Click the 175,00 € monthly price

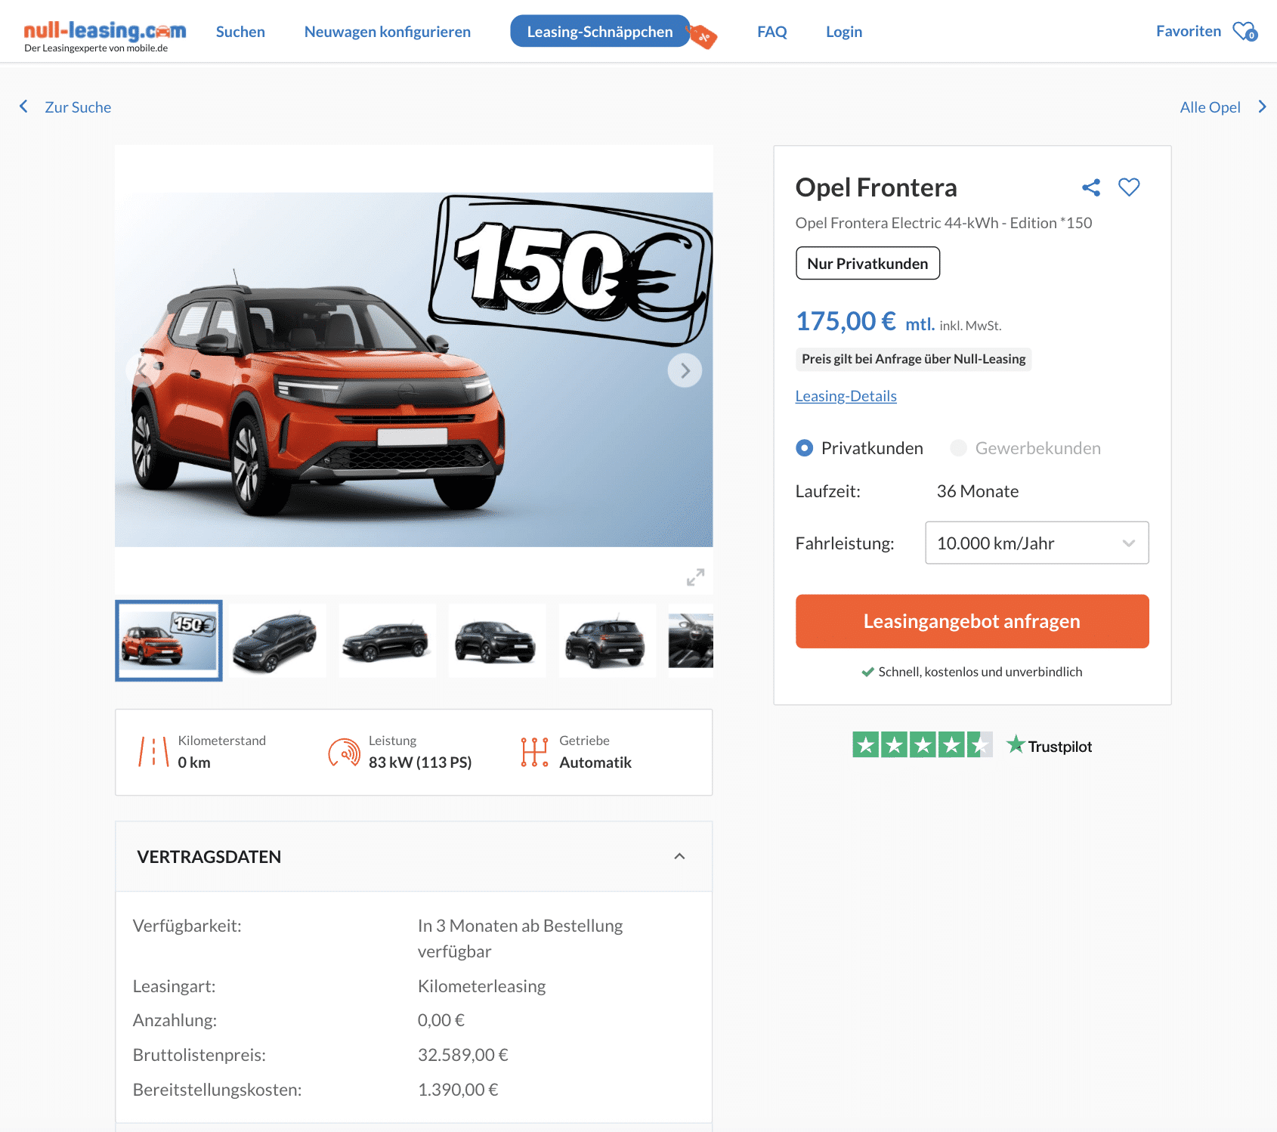(846, 321)
